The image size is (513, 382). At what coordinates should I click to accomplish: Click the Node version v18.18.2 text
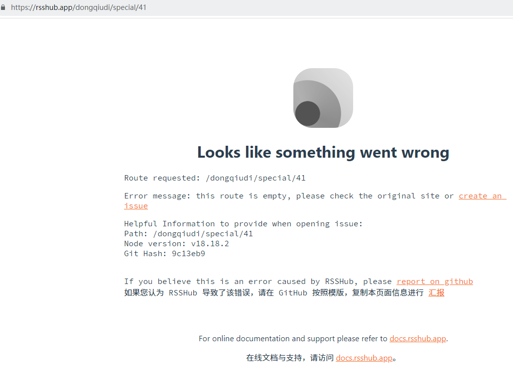click(x=176, y=243)
